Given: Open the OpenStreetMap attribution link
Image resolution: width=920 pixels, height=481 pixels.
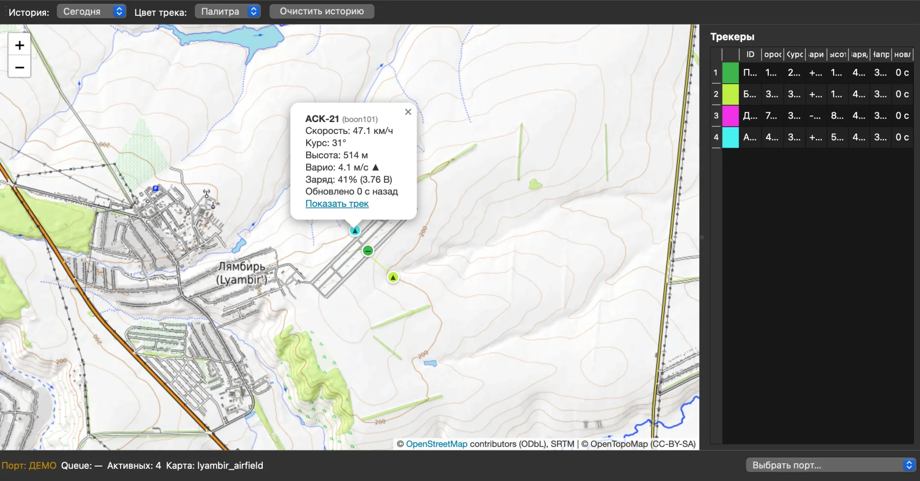Looking at the screenshot, I should (436, 444).
